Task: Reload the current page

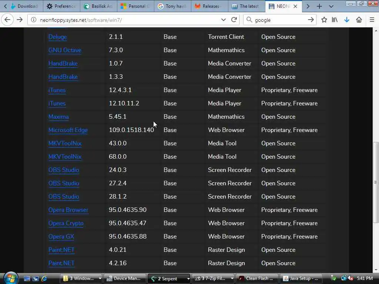Action: coord(234,20)
